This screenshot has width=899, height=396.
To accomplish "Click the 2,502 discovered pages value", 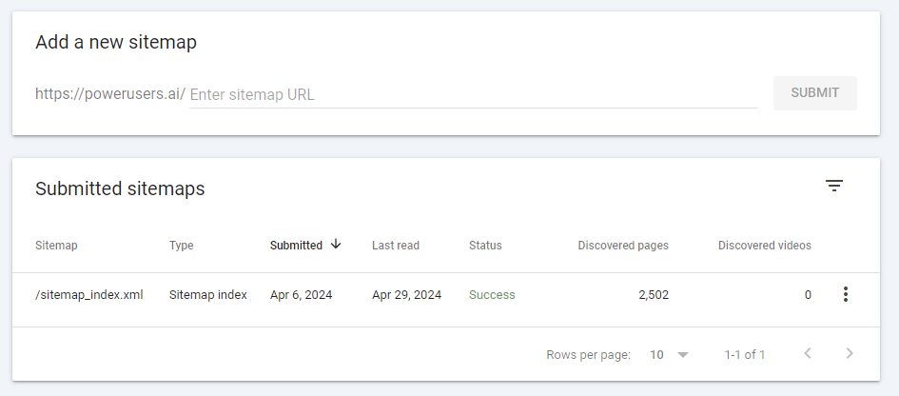I will (654, 295).
